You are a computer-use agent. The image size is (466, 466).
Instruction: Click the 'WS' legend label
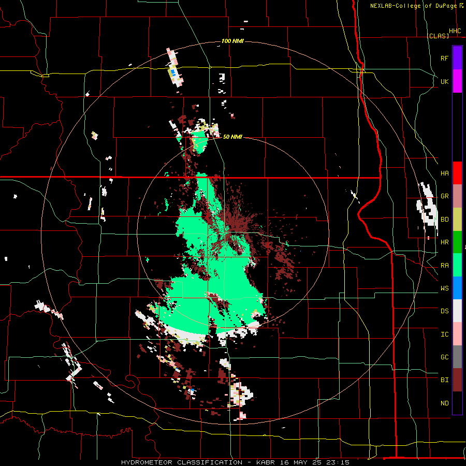[x=444, y=288]
